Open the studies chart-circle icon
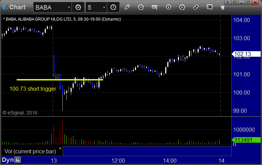Screen dimensions: 262x165 (x=141, y=7)
